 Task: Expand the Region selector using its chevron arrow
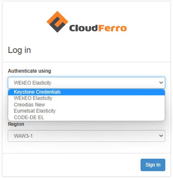point(161,136)
